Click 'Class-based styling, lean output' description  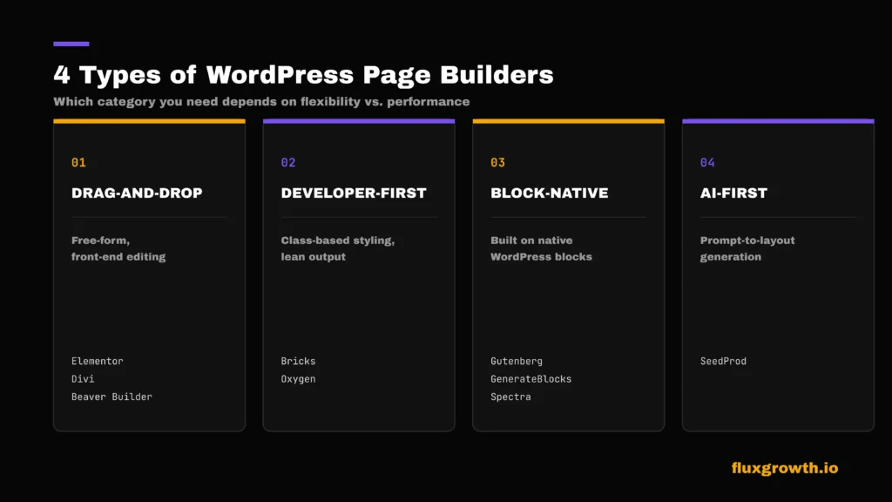(x=338, y=248)
